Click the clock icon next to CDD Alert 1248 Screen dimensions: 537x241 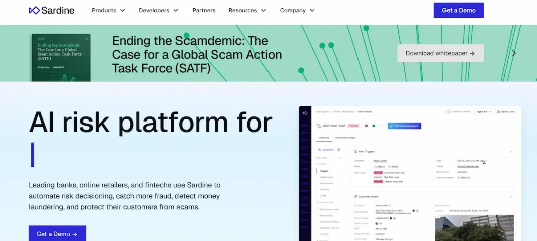coord(318,126)
